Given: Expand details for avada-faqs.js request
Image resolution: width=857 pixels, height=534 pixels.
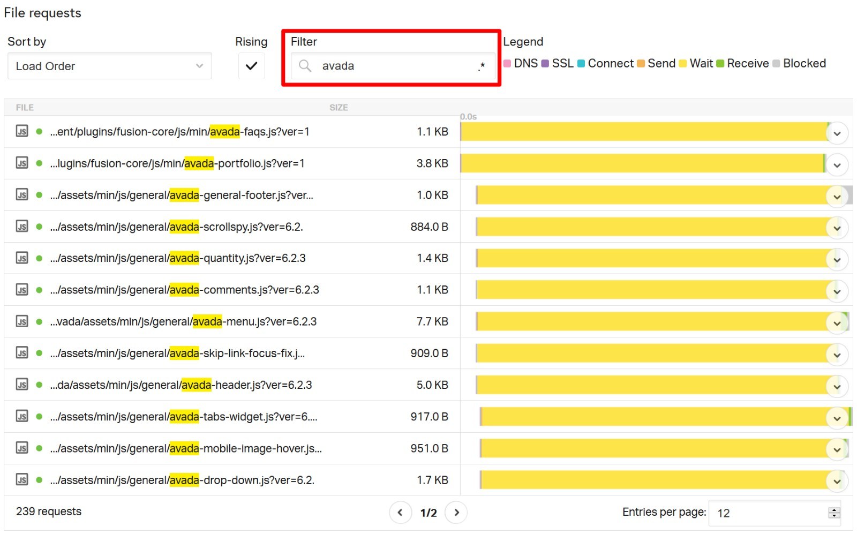Looking at the screenshot, I should (837, 133).
